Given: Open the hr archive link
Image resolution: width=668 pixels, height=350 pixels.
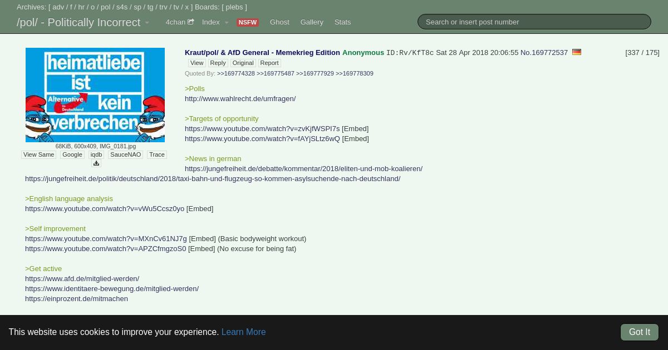Looking at the screenshot, I should (81, 7).
